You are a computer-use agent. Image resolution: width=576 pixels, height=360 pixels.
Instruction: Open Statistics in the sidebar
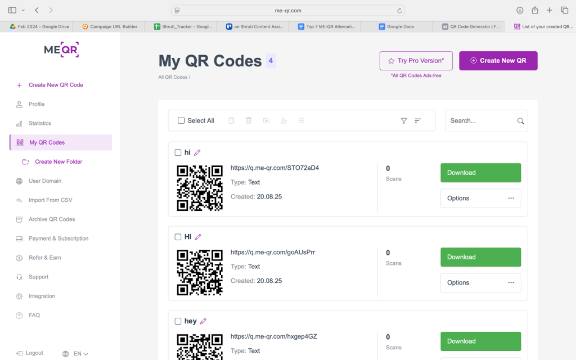40,123
